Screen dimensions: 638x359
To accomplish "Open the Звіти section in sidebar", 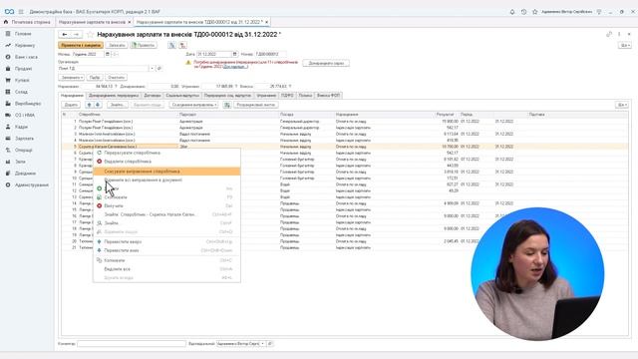I will [20, 162].
